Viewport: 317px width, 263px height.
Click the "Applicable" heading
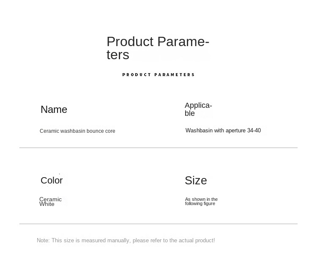click(198, 109)
